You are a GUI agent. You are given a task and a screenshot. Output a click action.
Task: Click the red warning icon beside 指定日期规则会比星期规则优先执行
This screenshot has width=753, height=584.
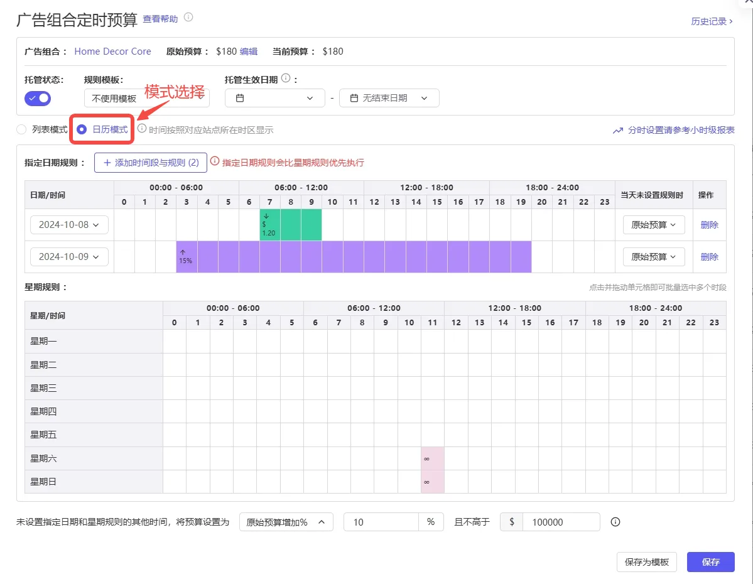215,161
